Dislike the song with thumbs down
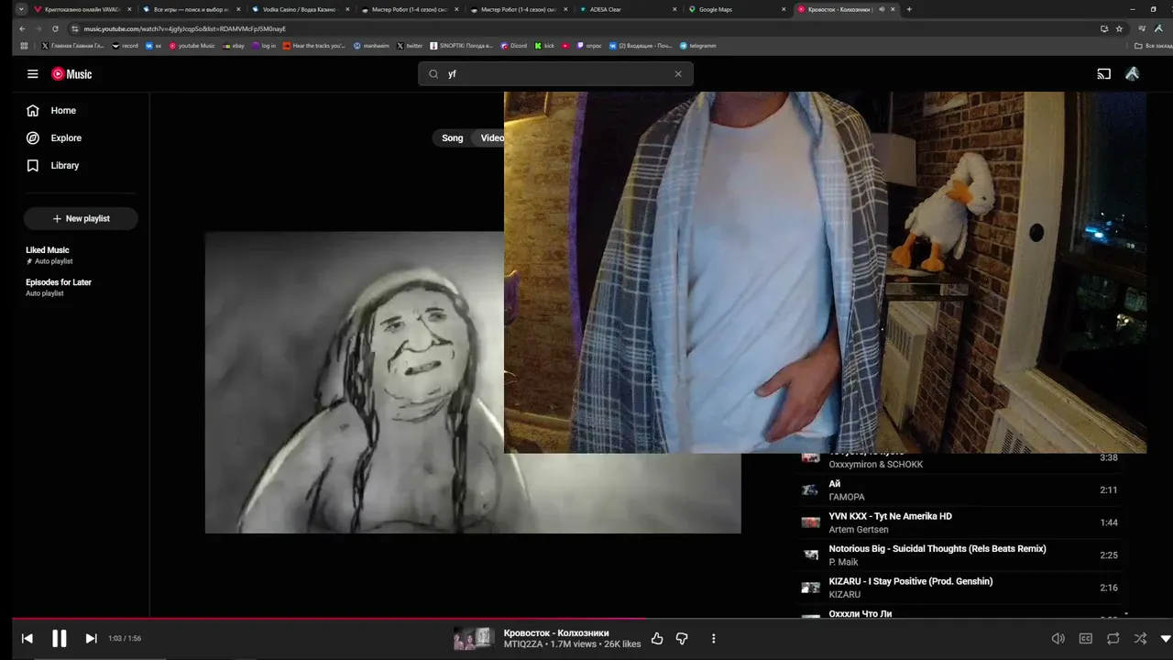 (x=682, y=639)
